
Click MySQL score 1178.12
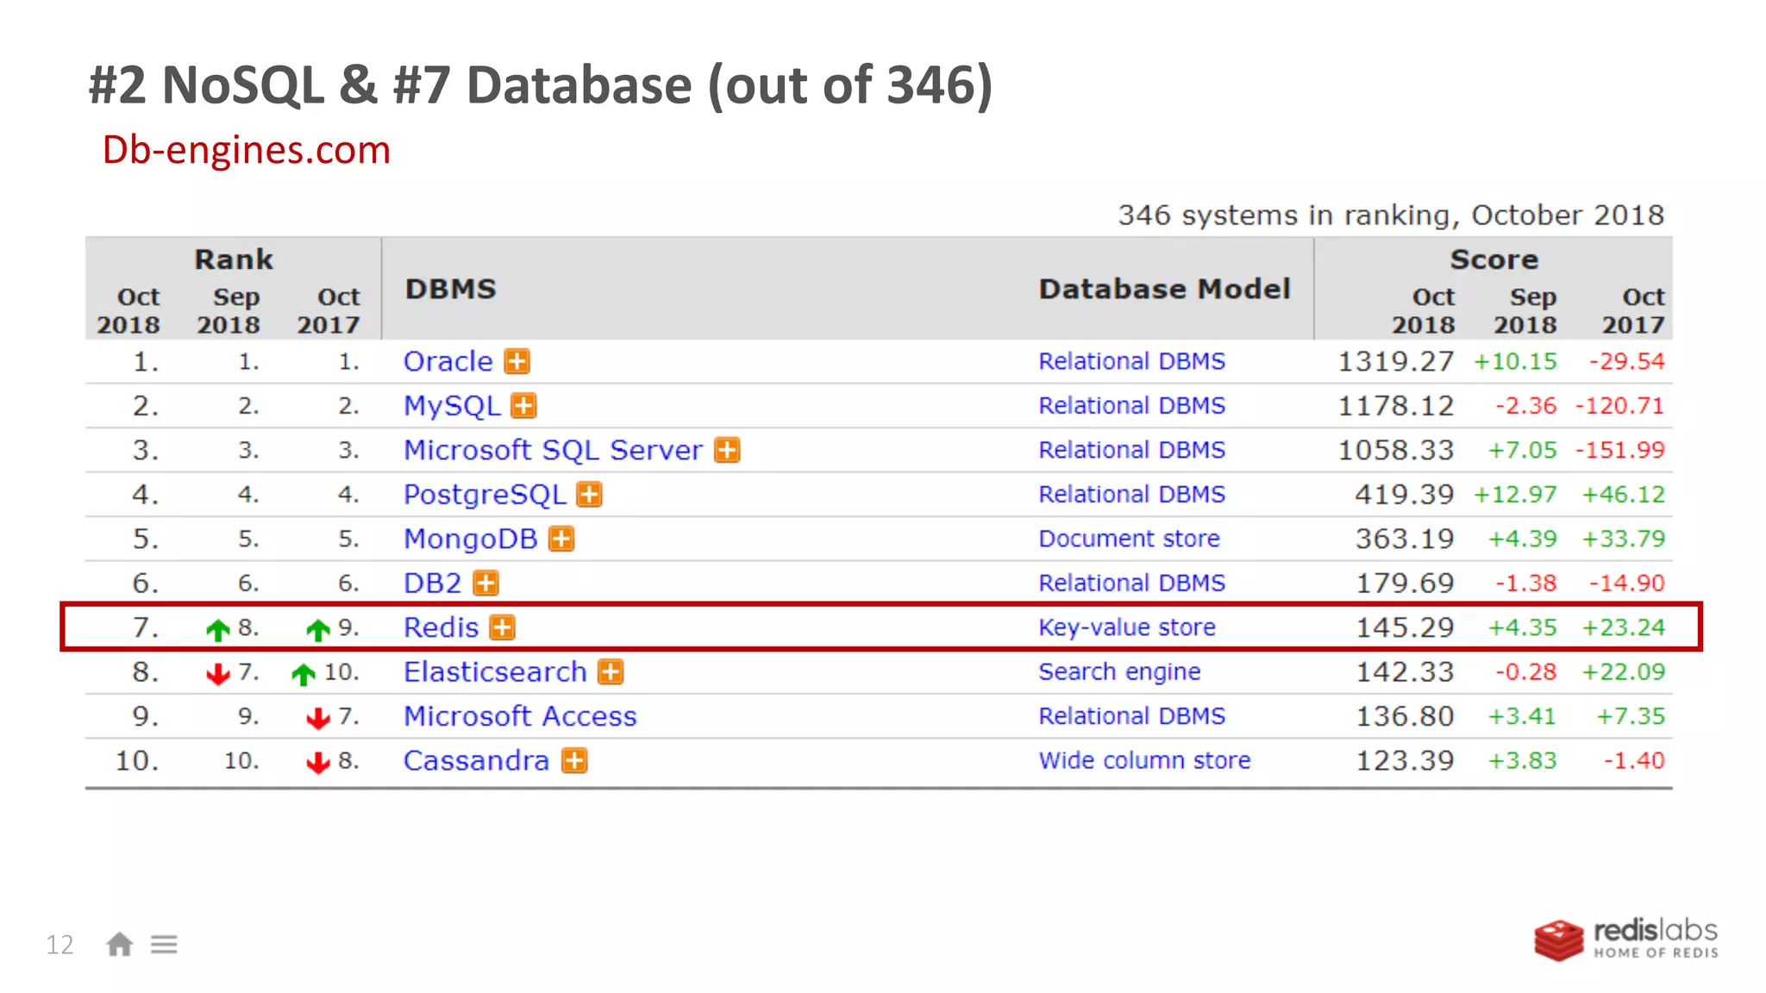coord(1396,406)
